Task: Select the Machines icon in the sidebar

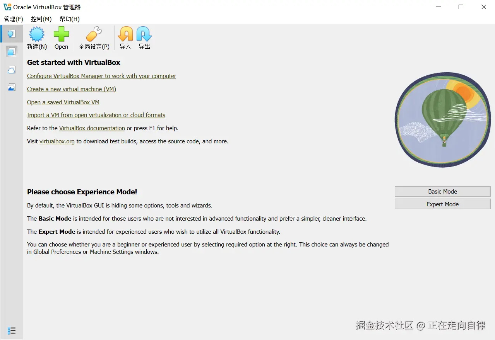Action: tap(12, 51)
